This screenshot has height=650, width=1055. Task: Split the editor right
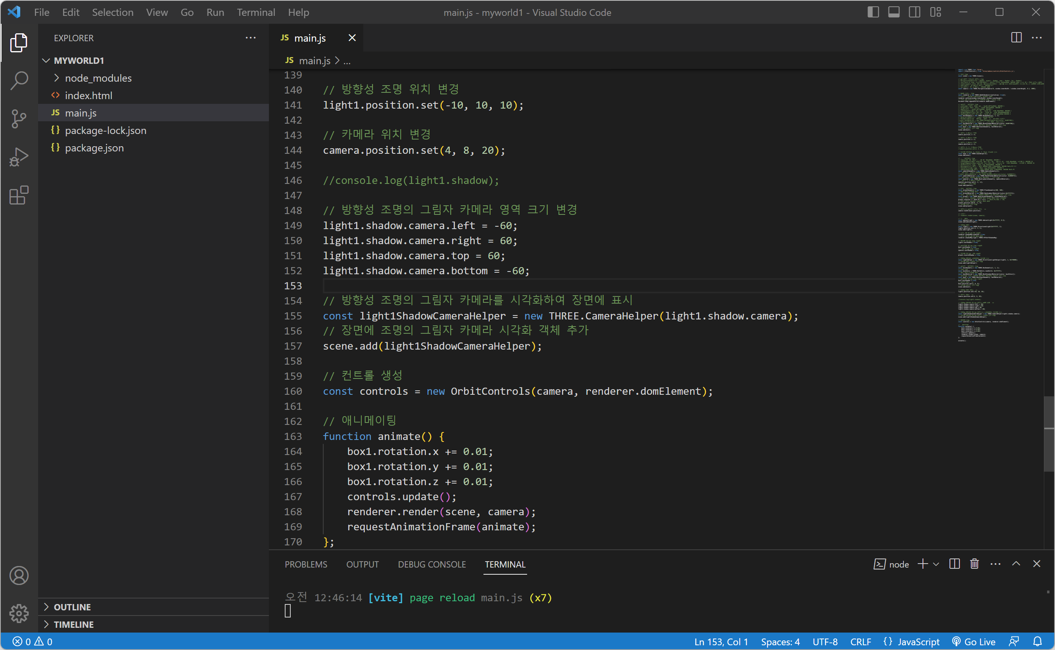click(x=1016, y=38)
